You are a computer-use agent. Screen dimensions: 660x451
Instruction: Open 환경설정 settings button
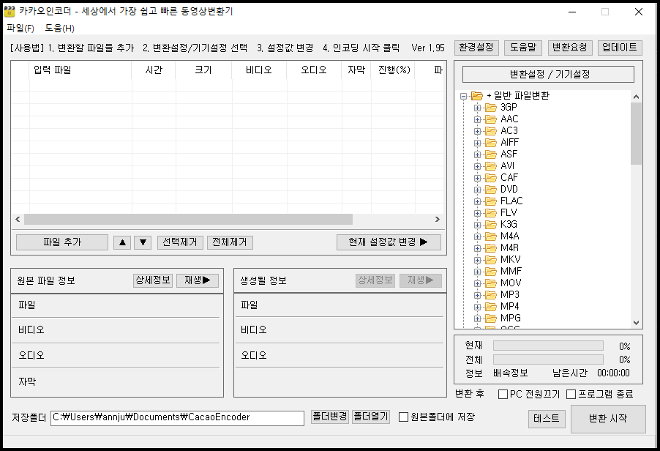(x=476, y=48)
